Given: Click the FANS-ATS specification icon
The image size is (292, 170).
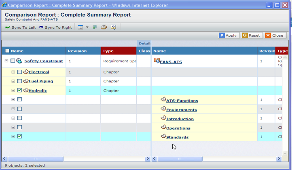Looking at the screenshot, I should coord(157,61).
